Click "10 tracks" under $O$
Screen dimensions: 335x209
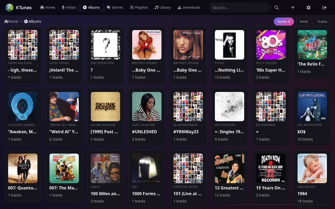point(305,139)
